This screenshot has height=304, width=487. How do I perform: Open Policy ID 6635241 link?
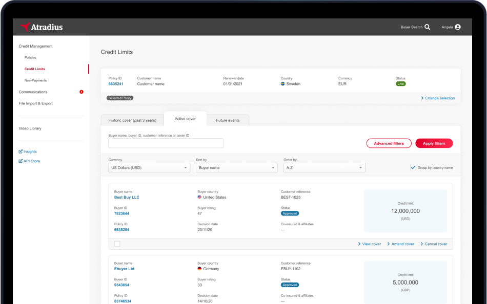click(x=116, y=84)
